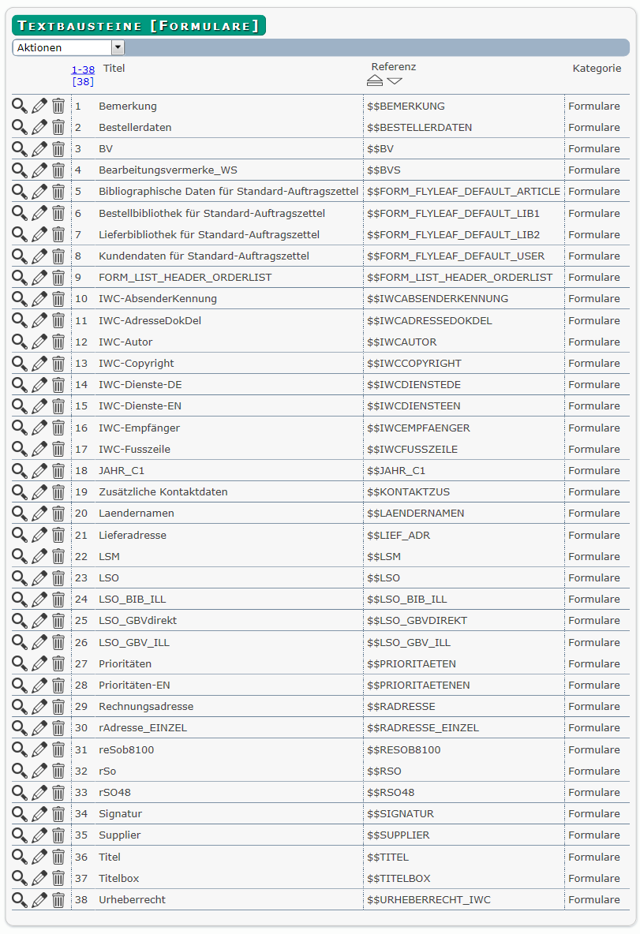Sort Referenz column descending with down arrow
Screen dimensions: 640x934
(395, 80)
